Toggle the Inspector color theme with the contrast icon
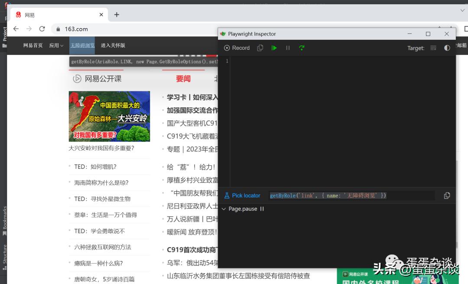This screenshot has width=468, height=284. coord(447,48)
